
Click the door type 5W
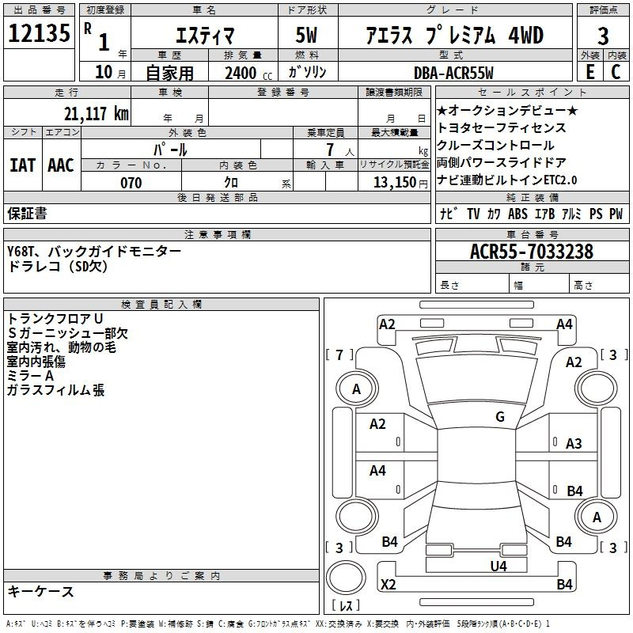coord(306,35)
